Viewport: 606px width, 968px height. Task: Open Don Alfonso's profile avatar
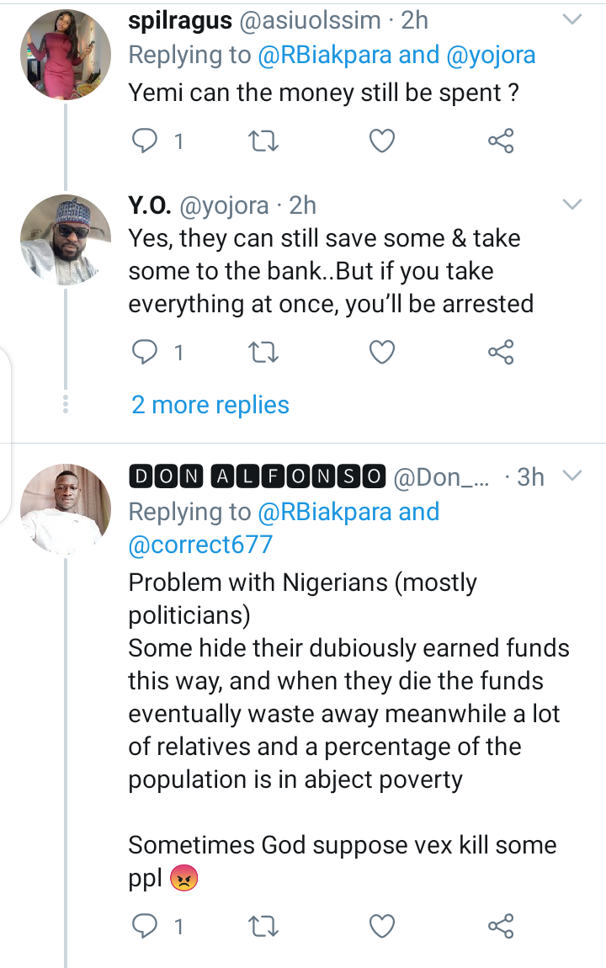pyautogui.click(x=66, y=509)
